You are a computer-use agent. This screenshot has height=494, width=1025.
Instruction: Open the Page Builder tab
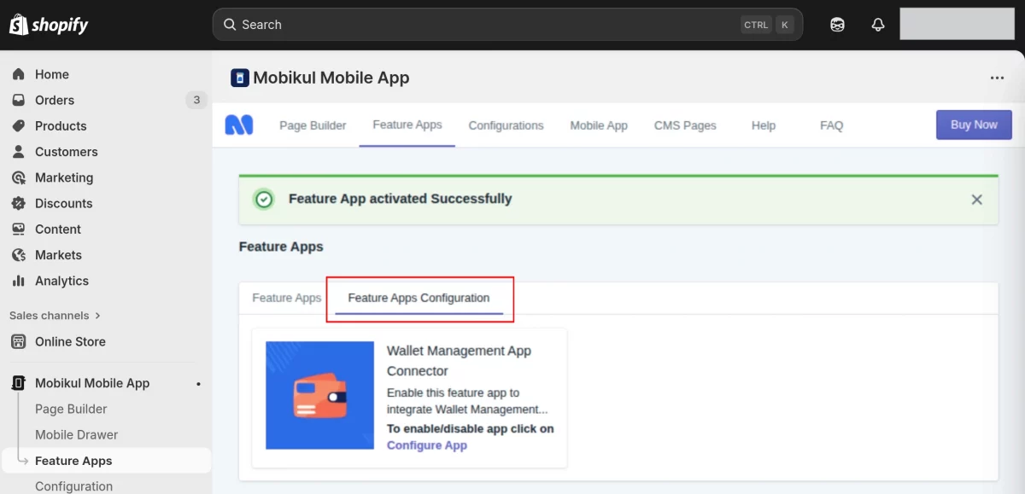[x=313, y=125]
